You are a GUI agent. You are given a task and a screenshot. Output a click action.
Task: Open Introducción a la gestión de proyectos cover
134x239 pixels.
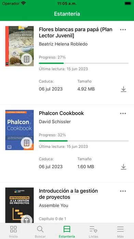tap(19, 205)
